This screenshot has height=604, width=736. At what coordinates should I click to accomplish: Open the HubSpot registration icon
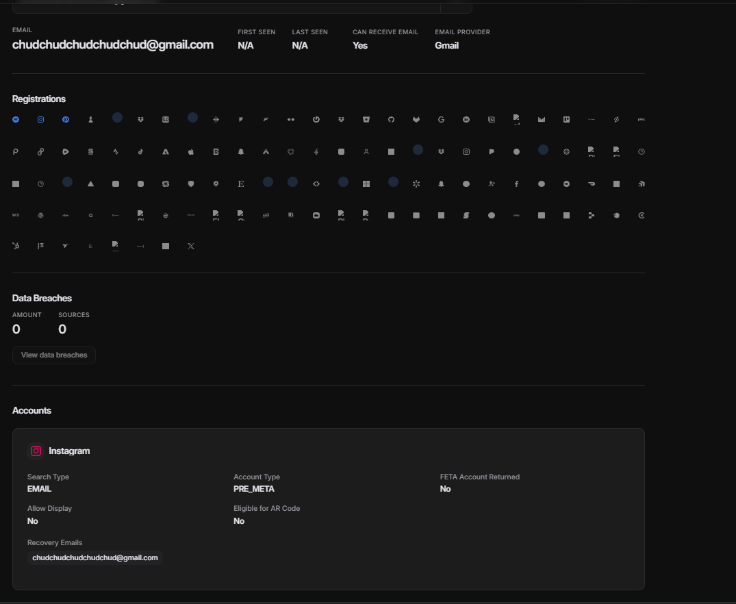click(x=16, y=246)
